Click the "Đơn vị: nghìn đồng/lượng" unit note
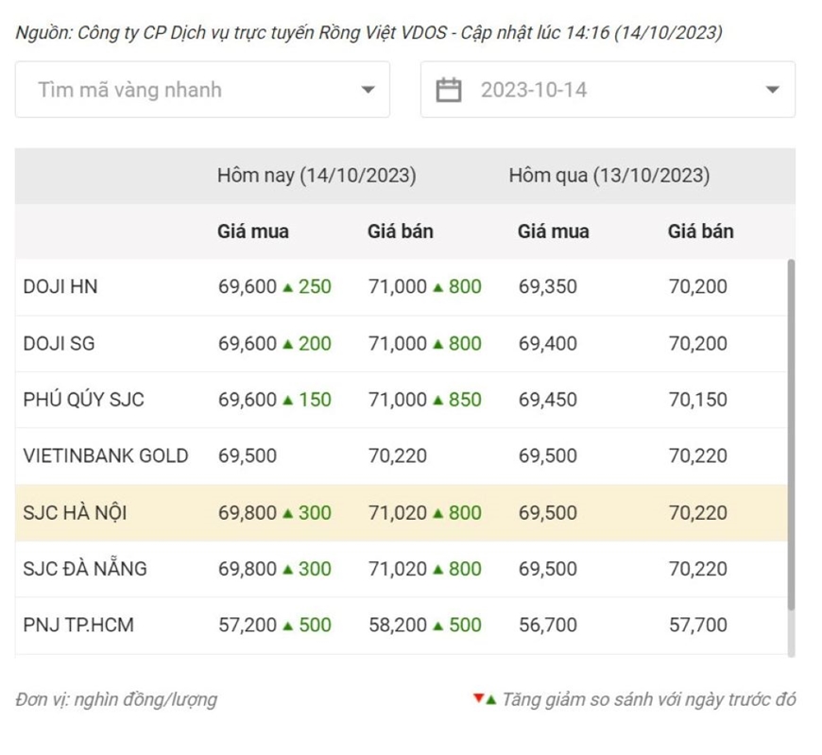The image size is (822, 755). tap(116, 699)
